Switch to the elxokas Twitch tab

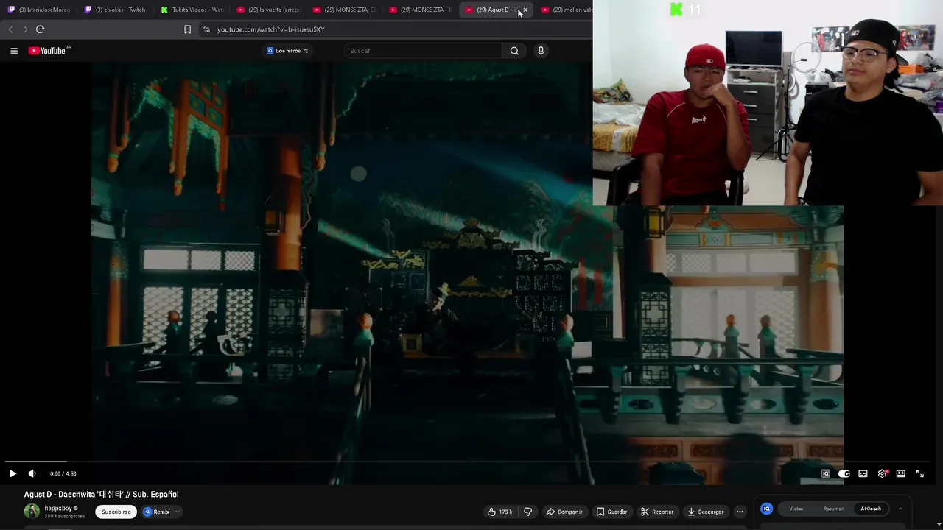point(115,10)
